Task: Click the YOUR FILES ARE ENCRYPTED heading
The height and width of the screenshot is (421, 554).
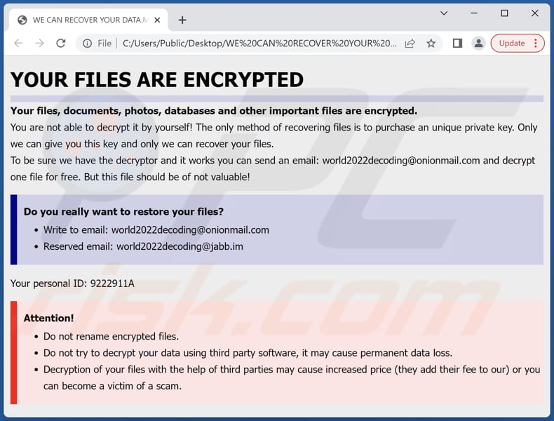Action: tap(157, 79)
